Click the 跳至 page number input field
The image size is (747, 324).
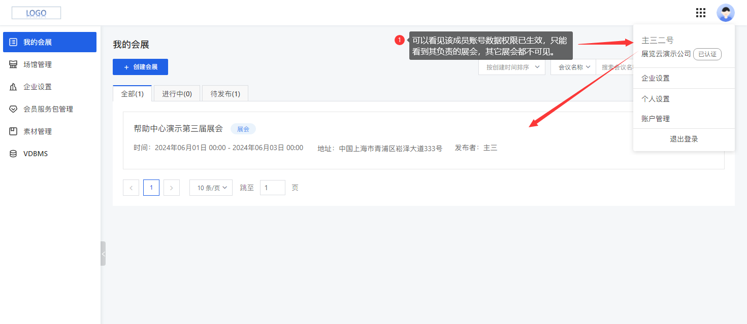point(272,187)
